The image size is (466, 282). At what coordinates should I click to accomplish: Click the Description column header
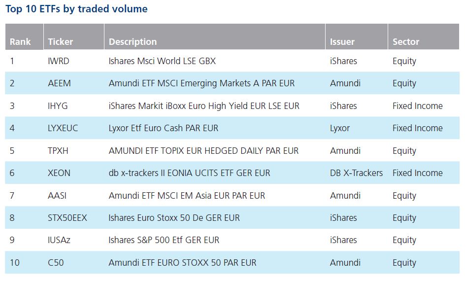[215, 36]
